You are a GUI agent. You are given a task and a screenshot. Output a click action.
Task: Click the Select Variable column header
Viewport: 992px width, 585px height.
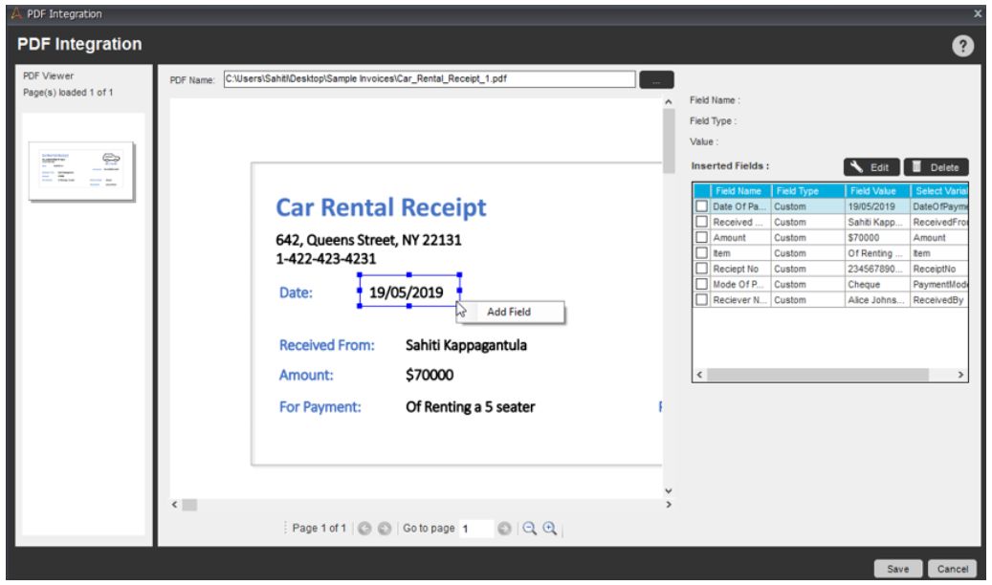pyautogui.click(x=939, y=190)
